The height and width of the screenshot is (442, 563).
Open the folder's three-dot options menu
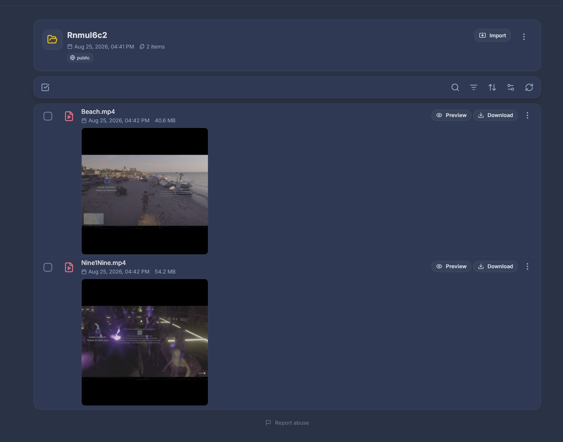[524, 37]
